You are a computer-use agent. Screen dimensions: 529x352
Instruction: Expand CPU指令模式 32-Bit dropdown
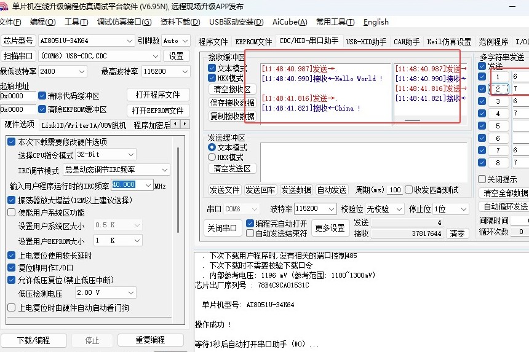click(x=131, y=155)
